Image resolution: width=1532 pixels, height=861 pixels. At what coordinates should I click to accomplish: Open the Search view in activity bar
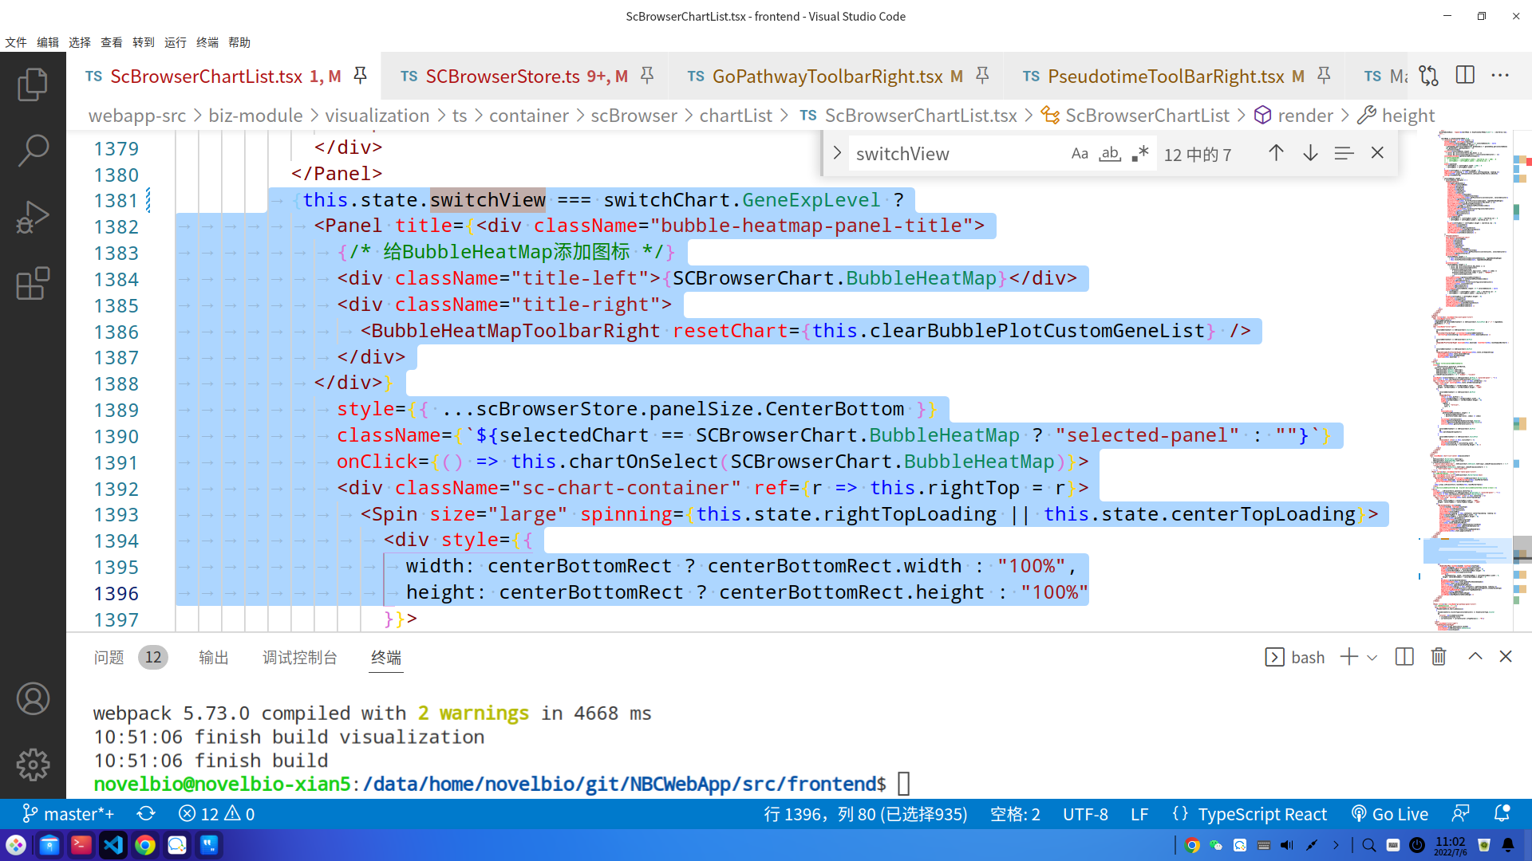(33, 150)
